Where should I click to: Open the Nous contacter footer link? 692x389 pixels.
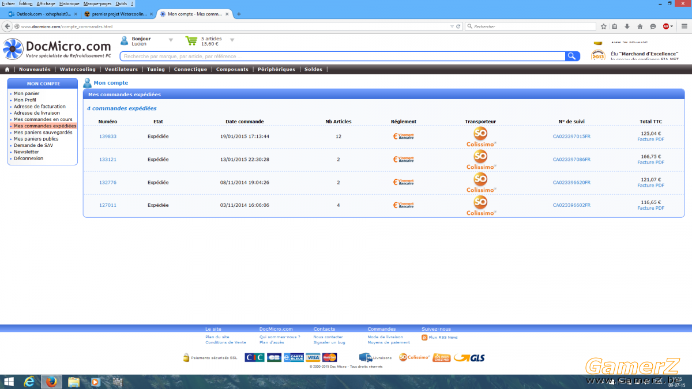(328, 337)
